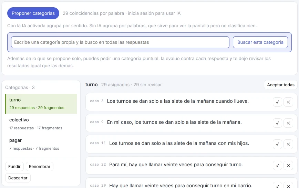Image resolution: width=299 pixels, height=188 pixels.
Task: Click the Proponer categorías button
Action: (33, 13)
